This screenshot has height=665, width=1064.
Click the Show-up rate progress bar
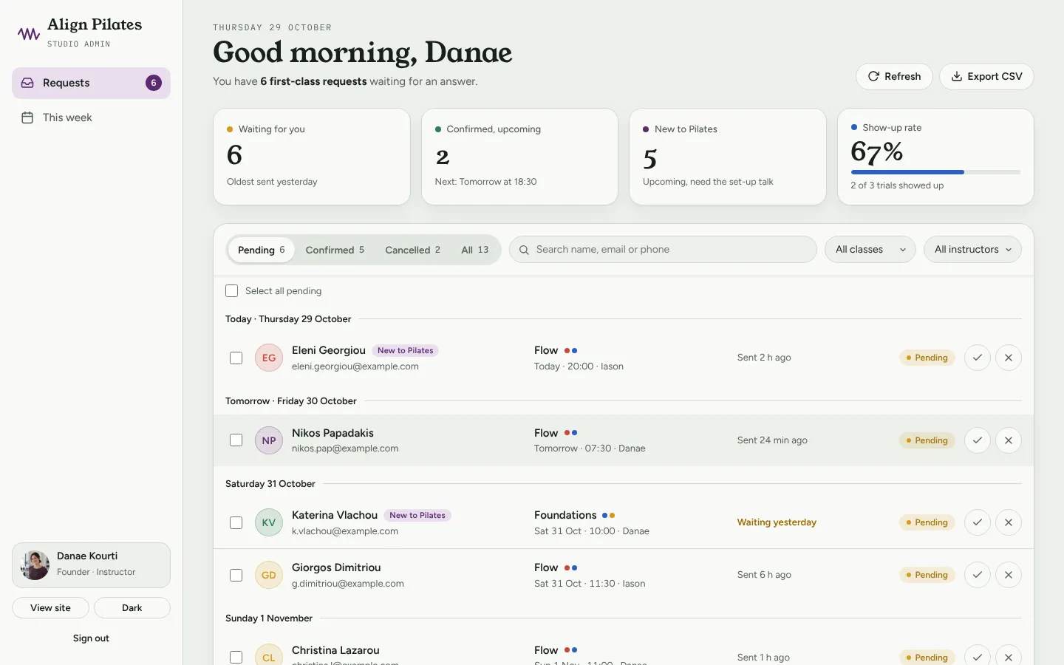(x=935, y=172)
